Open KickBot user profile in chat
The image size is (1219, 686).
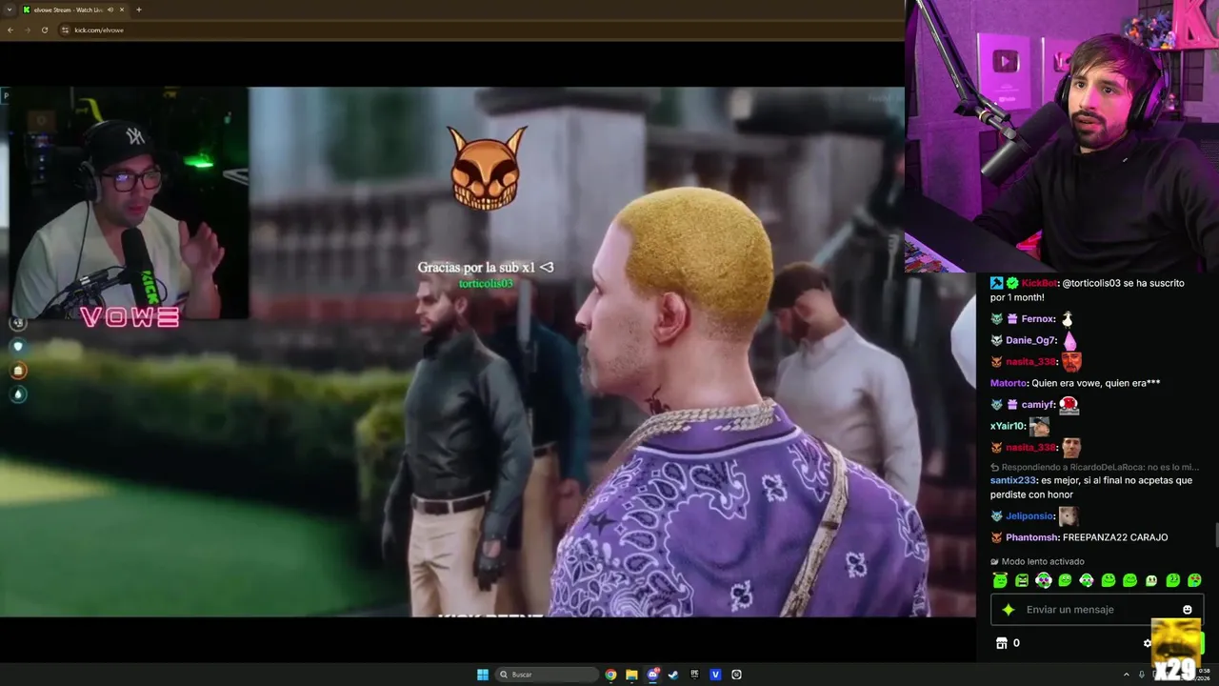point(1039,283)
